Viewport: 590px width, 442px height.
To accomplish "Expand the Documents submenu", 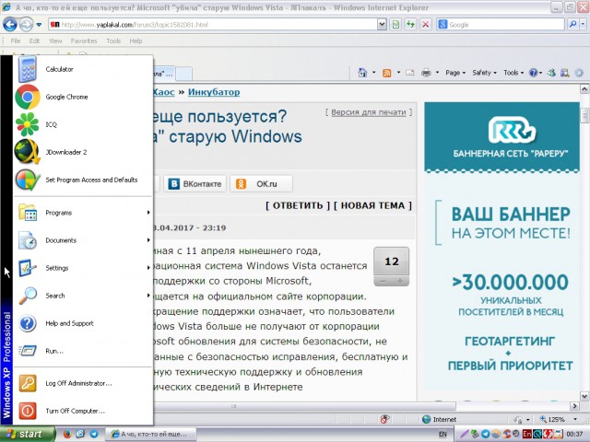I will (x=83, y=240).
